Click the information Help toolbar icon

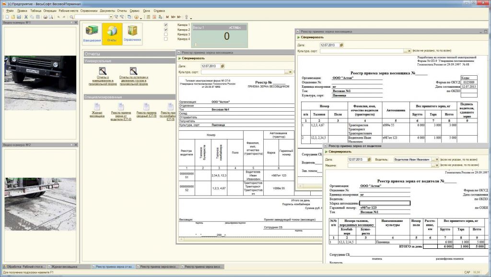(x=136, y=17)
